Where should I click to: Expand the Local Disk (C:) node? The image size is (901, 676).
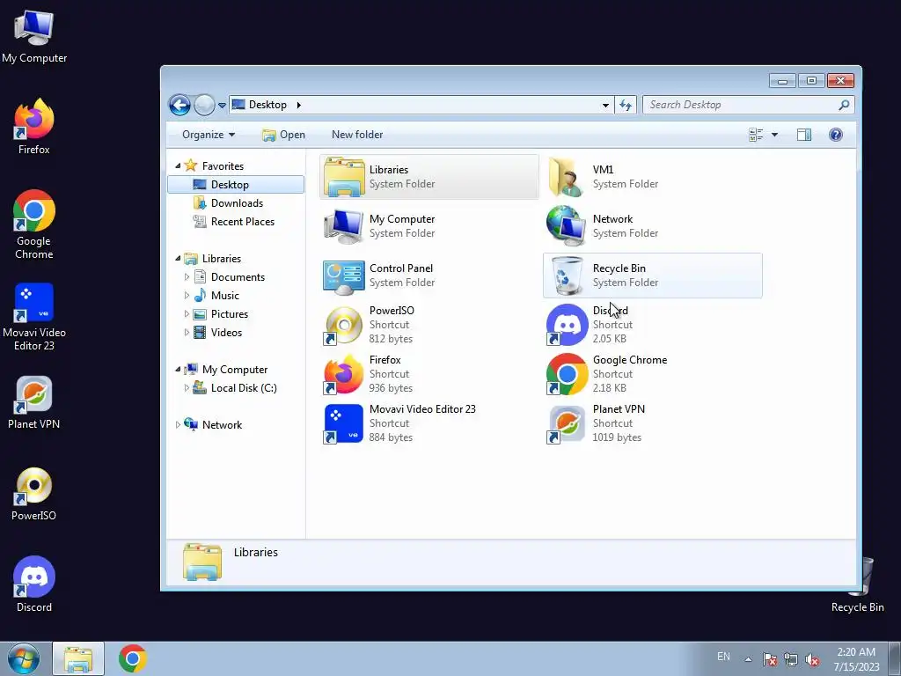click(187, 388)
